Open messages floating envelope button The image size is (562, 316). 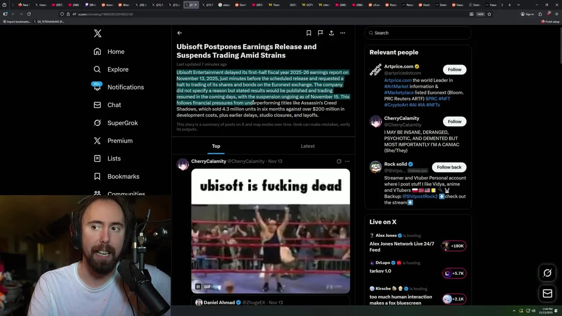[x=548, y=293]
